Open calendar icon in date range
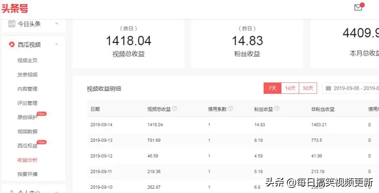 tap(328, 88)
